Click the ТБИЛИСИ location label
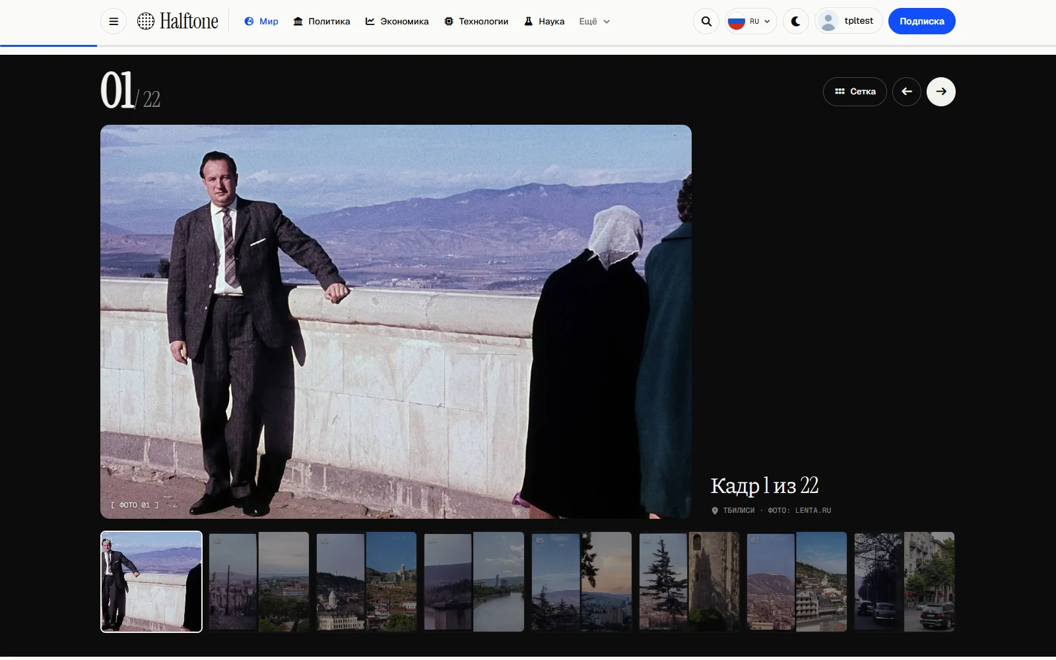This screenshot has height=660, width=1056. (739, 511)
